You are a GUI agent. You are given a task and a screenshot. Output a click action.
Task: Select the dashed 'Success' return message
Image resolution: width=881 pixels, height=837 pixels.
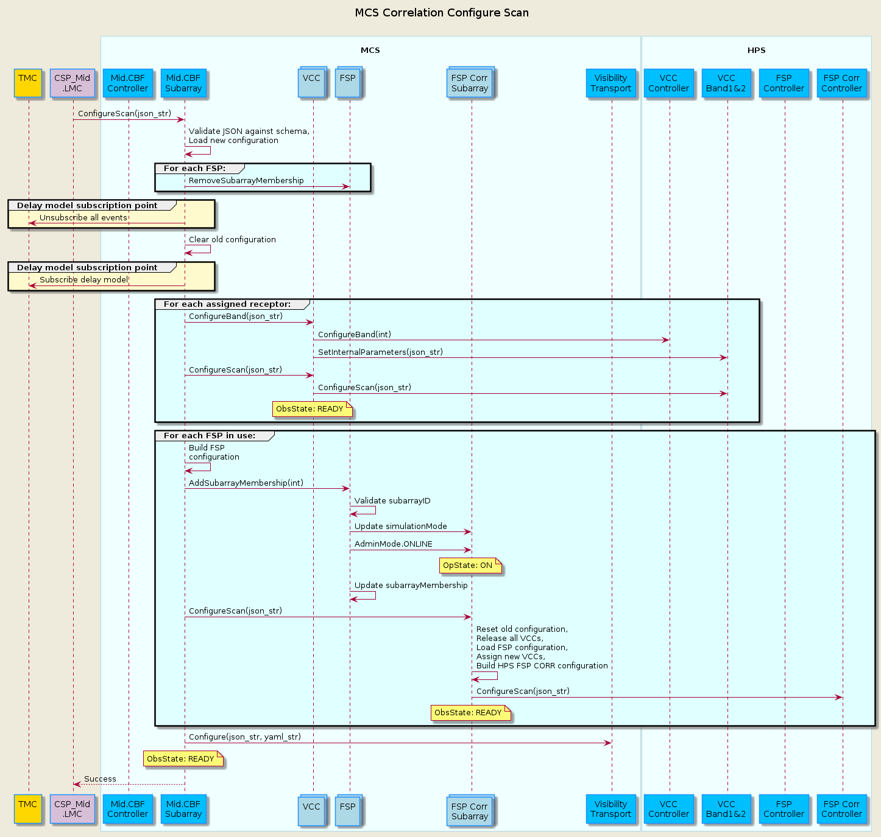[x=100, y=779]
